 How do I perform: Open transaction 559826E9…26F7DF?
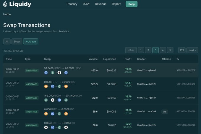(186, 70)
